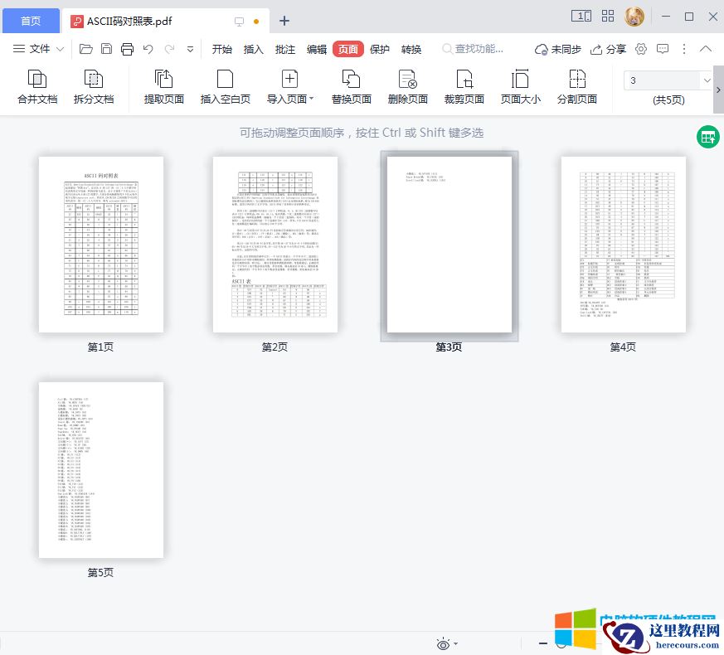
Task: Click the window layout number icon
Action: [x=581, y=16]
